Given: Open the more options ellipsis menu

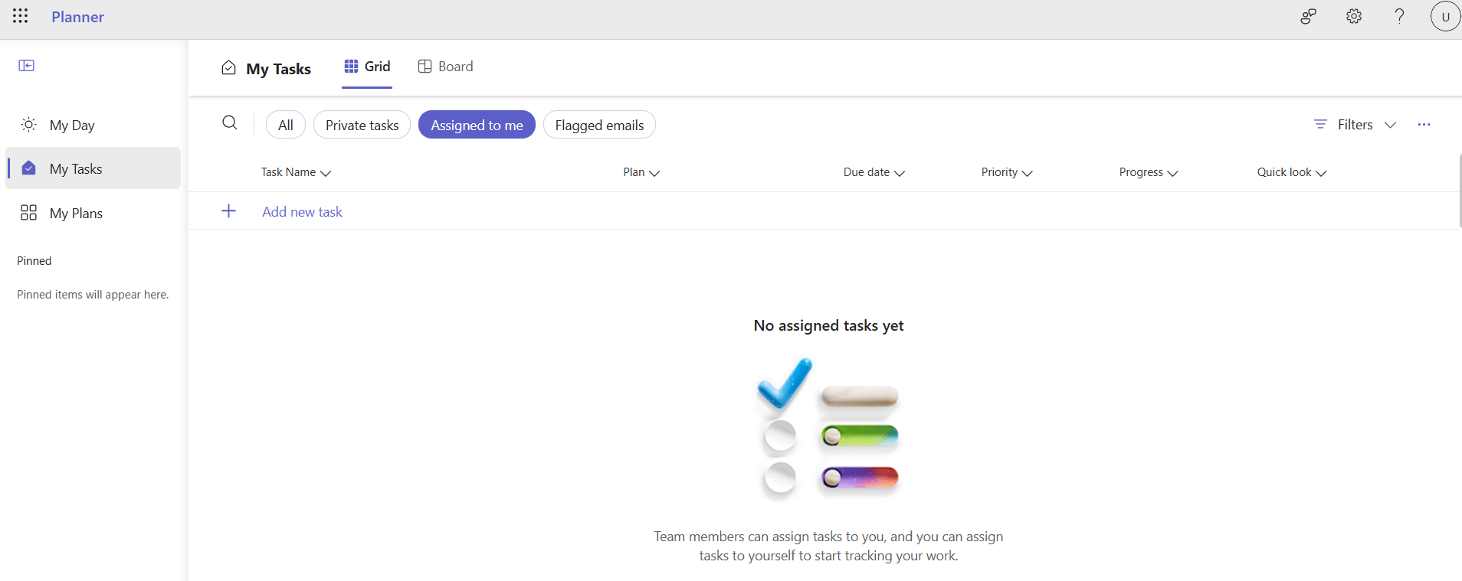Looking at the screenshot, I should point(1424,125).
